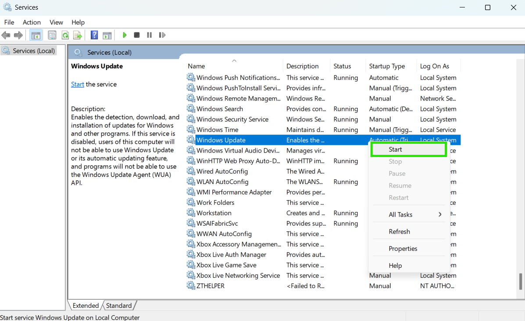
Task: Select Windows PushToInstall Service row
Action: (x=323, y=88)
